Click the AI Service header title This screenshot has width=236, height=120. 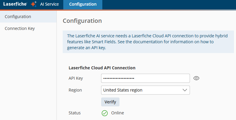[49, 4]
